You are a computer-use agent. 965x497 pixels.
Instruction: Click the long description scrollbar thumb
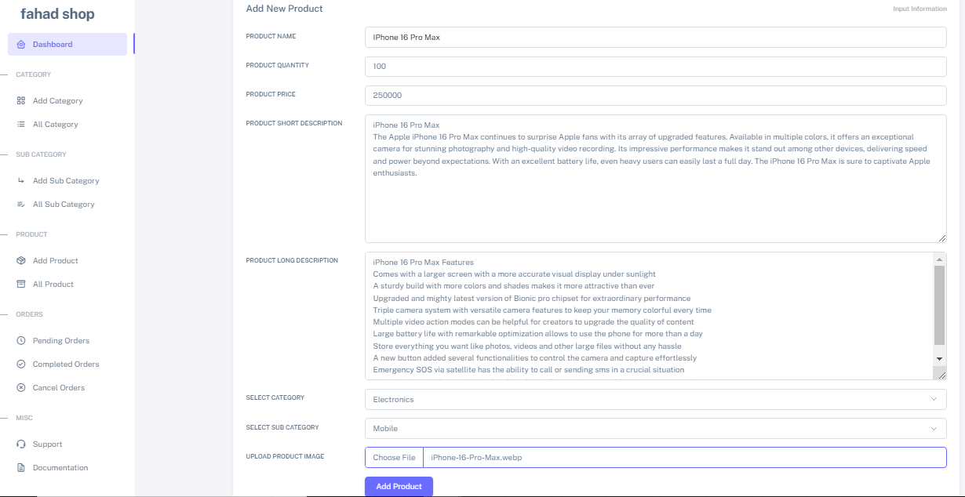(x=940, y=305)
